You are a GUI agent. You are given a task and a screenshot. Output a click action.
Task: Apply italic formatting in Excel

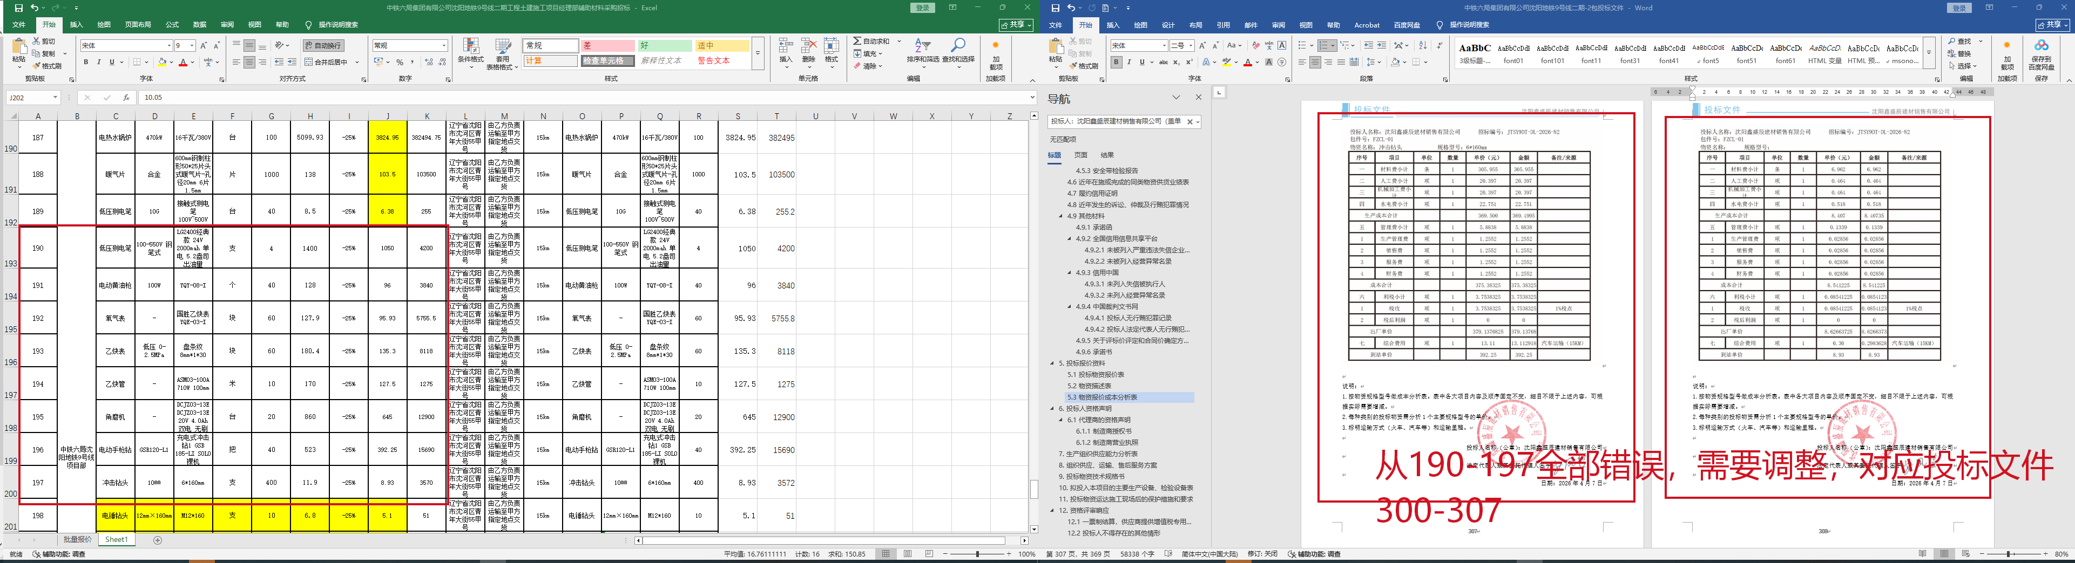point(98,62)
